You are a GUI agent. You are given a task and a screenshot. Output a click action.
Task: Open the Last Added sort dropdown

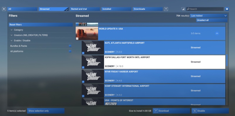(x=209, y=16)
